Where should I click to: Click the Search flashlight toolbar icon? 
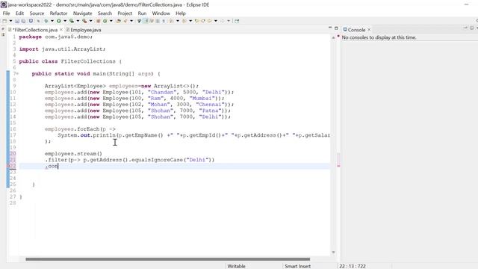(125, 21)
